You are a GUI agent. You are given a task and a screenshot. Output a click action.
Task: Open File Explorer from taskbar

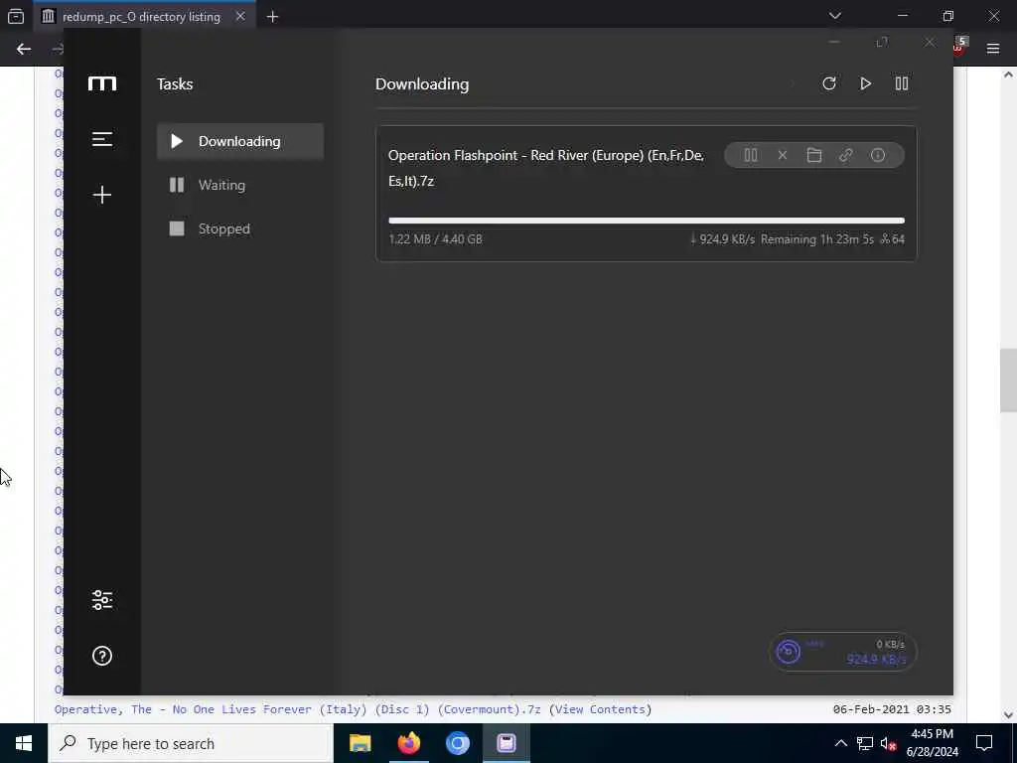click(360, 743)
